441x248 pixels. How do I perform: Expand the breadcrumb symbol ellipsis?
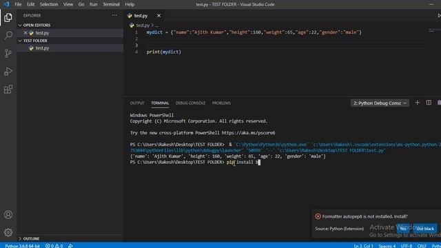pos(156,25)
